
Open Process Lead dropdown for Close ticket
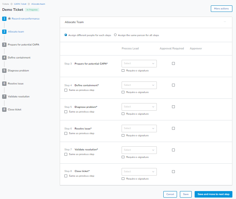click(x=139, y=172)
